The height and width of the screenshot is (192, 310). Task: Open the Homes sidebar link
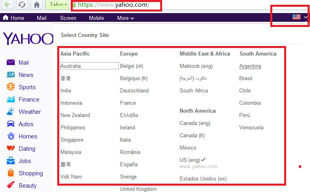28,136
